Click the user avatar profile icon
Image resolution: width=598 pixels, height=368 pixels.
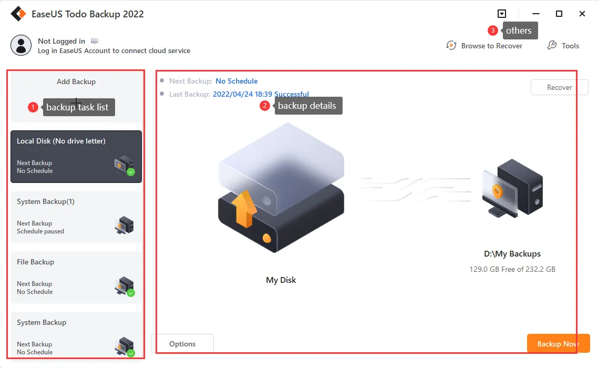click(x=21, y=45)
